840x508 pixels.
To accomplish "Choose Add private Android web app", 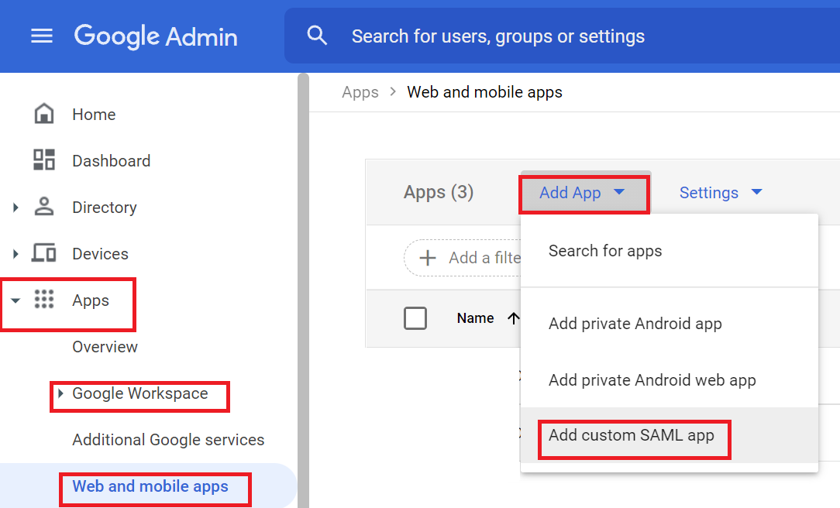I will click(669, 380).
